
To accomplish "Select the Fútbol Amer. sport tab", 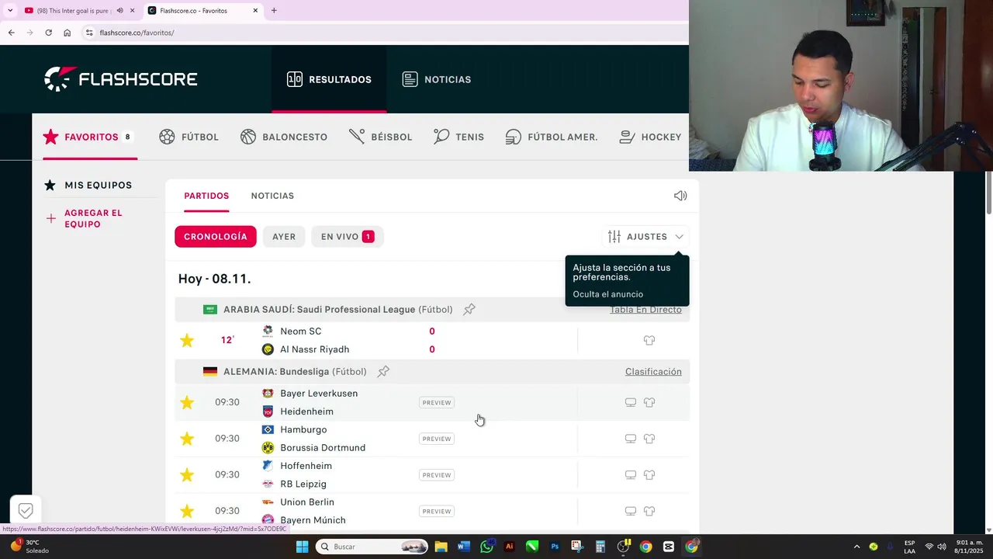I will (x=552, y=137).
